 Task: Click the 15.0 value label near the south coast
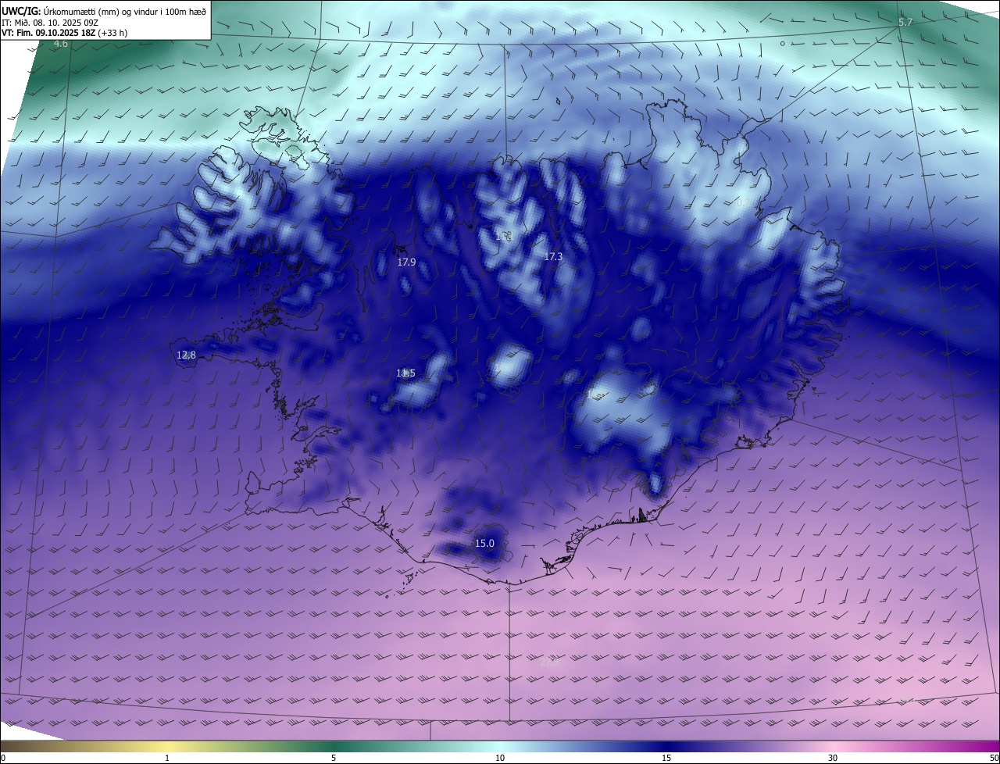(484, 544)
